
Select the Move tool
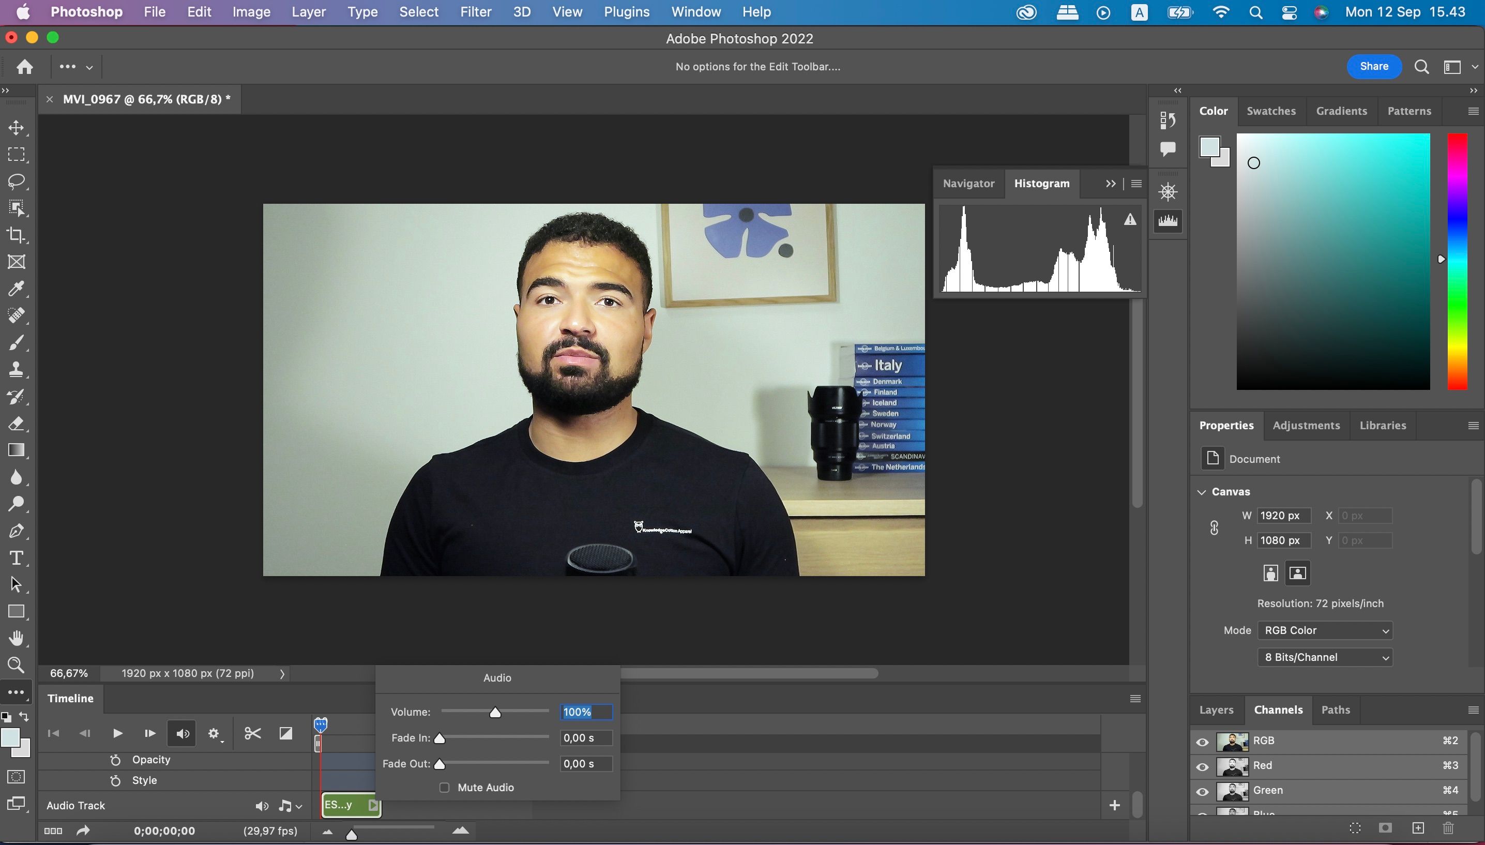14,127
